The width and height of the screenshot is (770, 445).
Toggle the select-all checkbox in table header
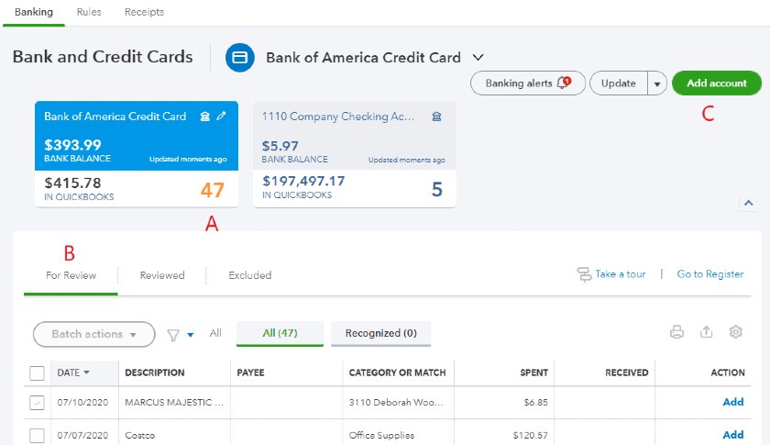[37, 373]
